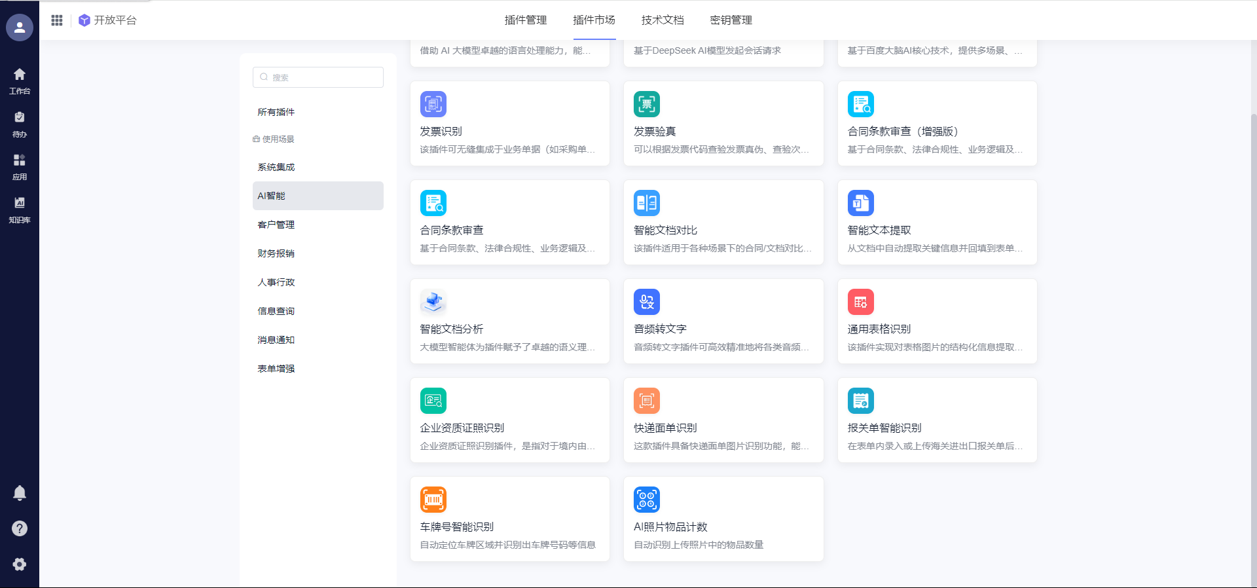This screenshot has width=1257, height=588.
Task: Select the 财务报销 category
Action: (276, 253)
